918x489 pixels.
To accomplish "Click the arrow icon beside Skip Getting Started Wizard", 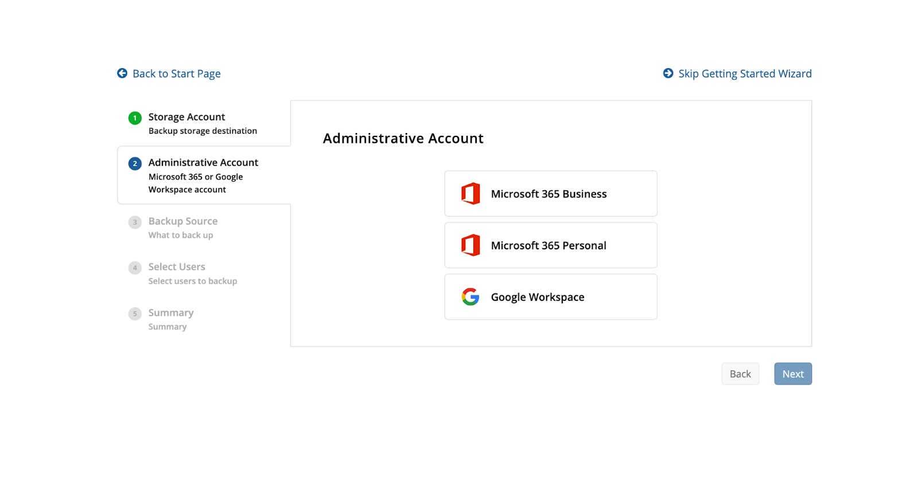I will [668, 73].
